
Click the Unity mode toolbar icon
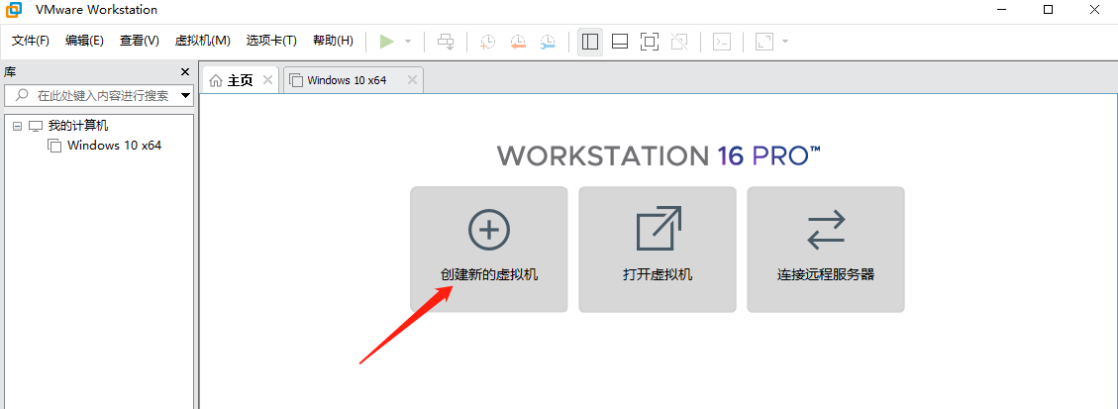(679, 42)
